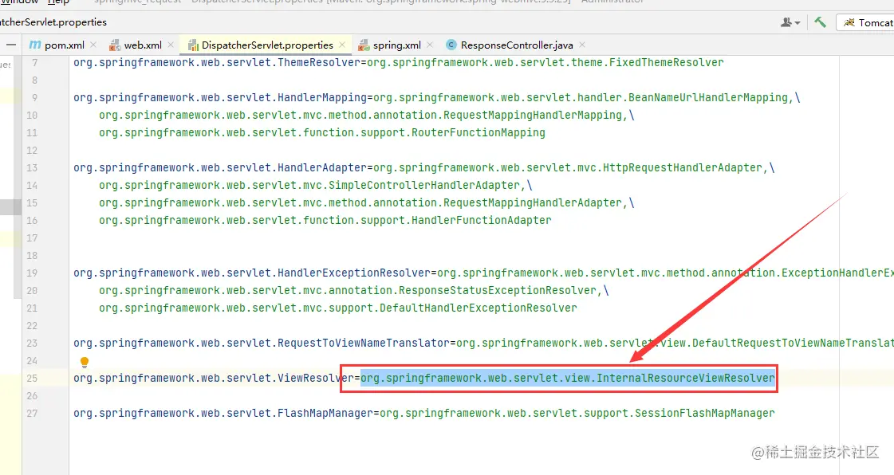This screenshot has width=894, height=475.
Task: Open the spring.xml tab
Action: click(396, 45)
